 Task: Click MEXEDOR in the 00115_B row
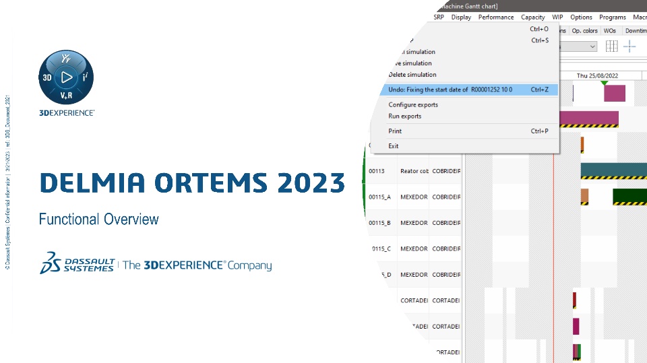point(414,223)
